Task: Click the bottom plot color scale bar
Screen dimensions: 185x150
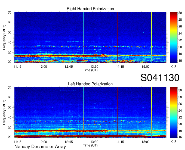Action: coord(174,112)
